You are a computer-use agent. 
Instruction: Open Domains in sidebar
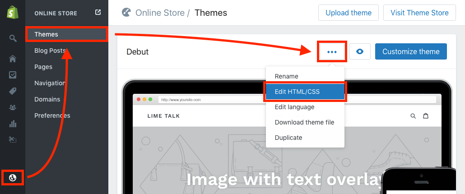47,99
